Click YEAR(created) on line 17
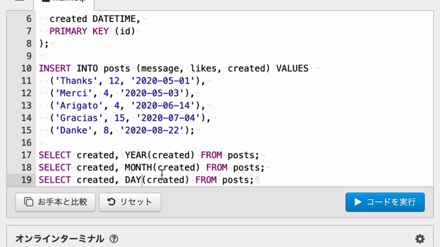Screen dimensions: 440x247 (x=159, y=155)
